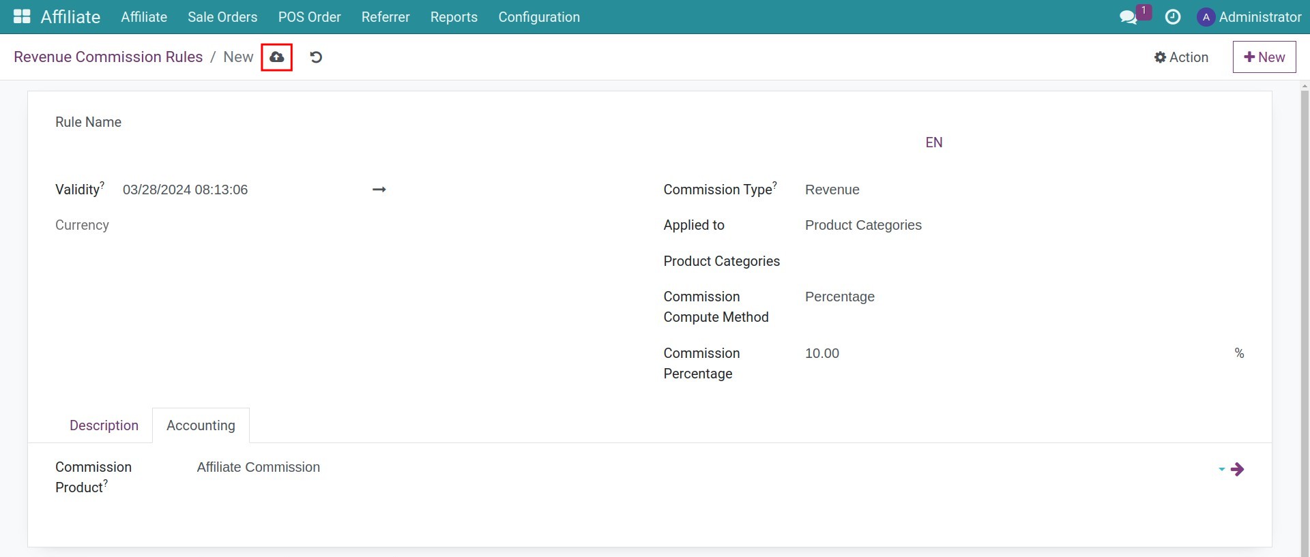This screenshot has width=1310, height=557.
Task: Go back to Revenue Commission Rules breadcrumb
Action: [108, 57]
